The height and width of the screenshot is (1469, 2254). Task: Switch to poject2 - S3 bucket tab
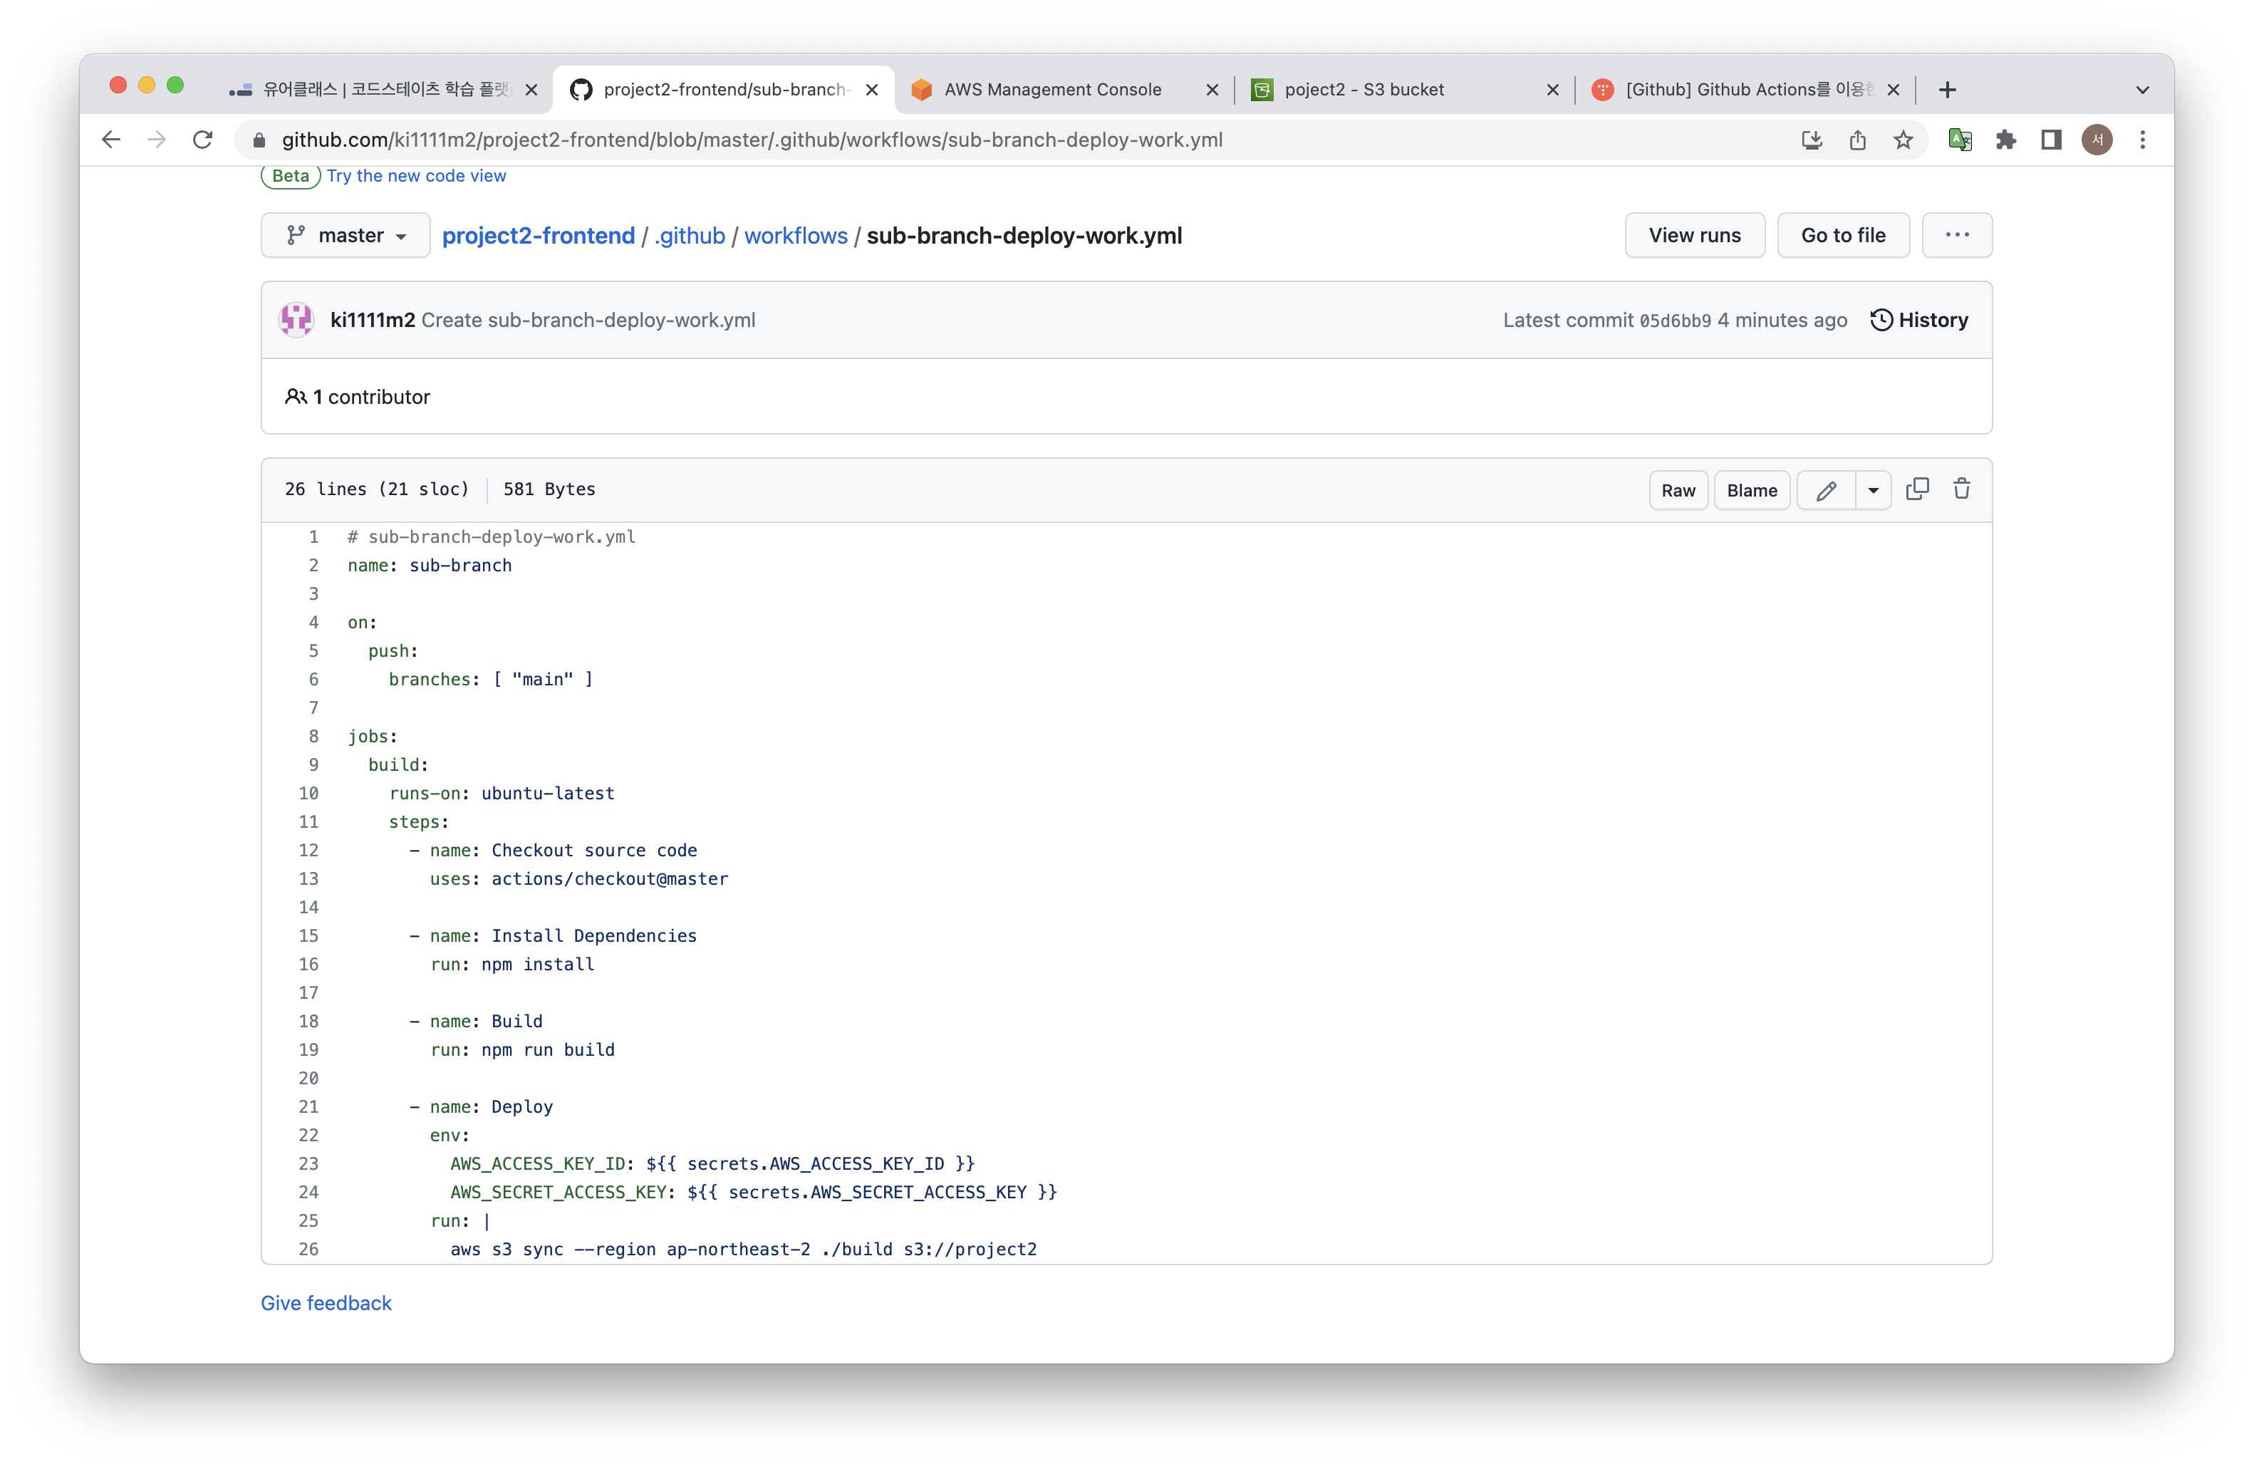[x=1364, y=90]
